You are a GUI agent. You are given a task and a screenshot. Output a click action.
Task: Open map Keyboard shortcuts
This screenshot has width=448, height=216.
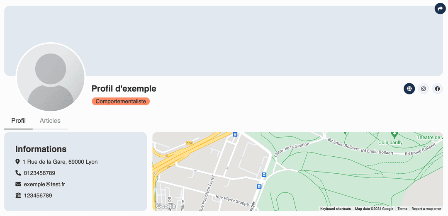pyautogui.click(x=335, y=209)
